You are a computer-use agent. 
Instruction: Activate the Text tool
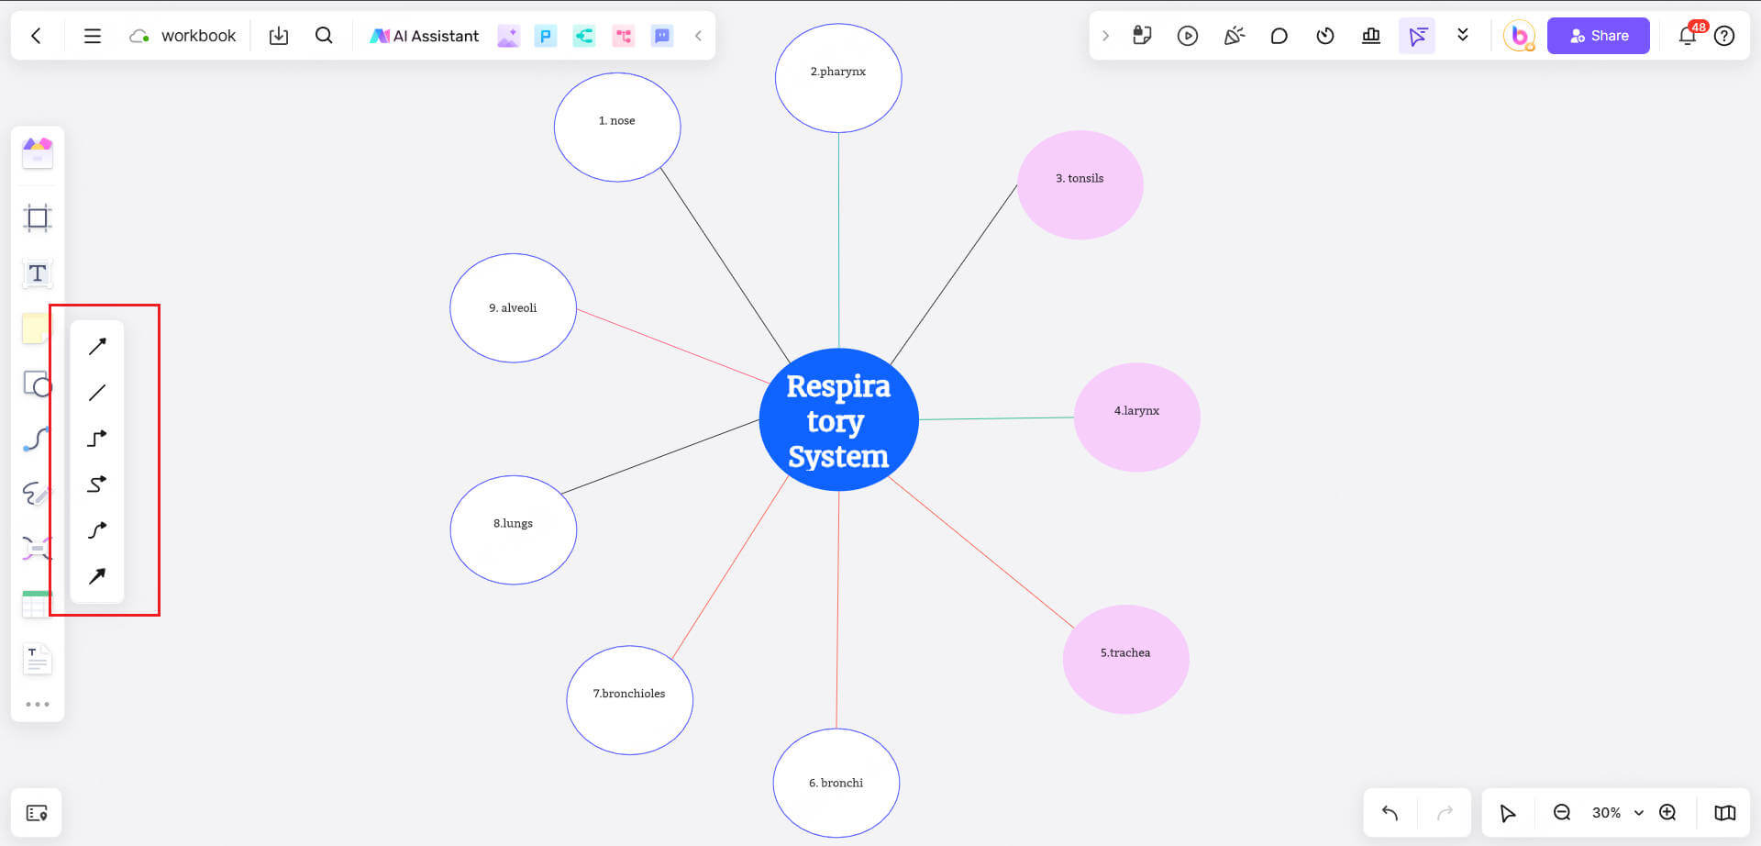38,273
